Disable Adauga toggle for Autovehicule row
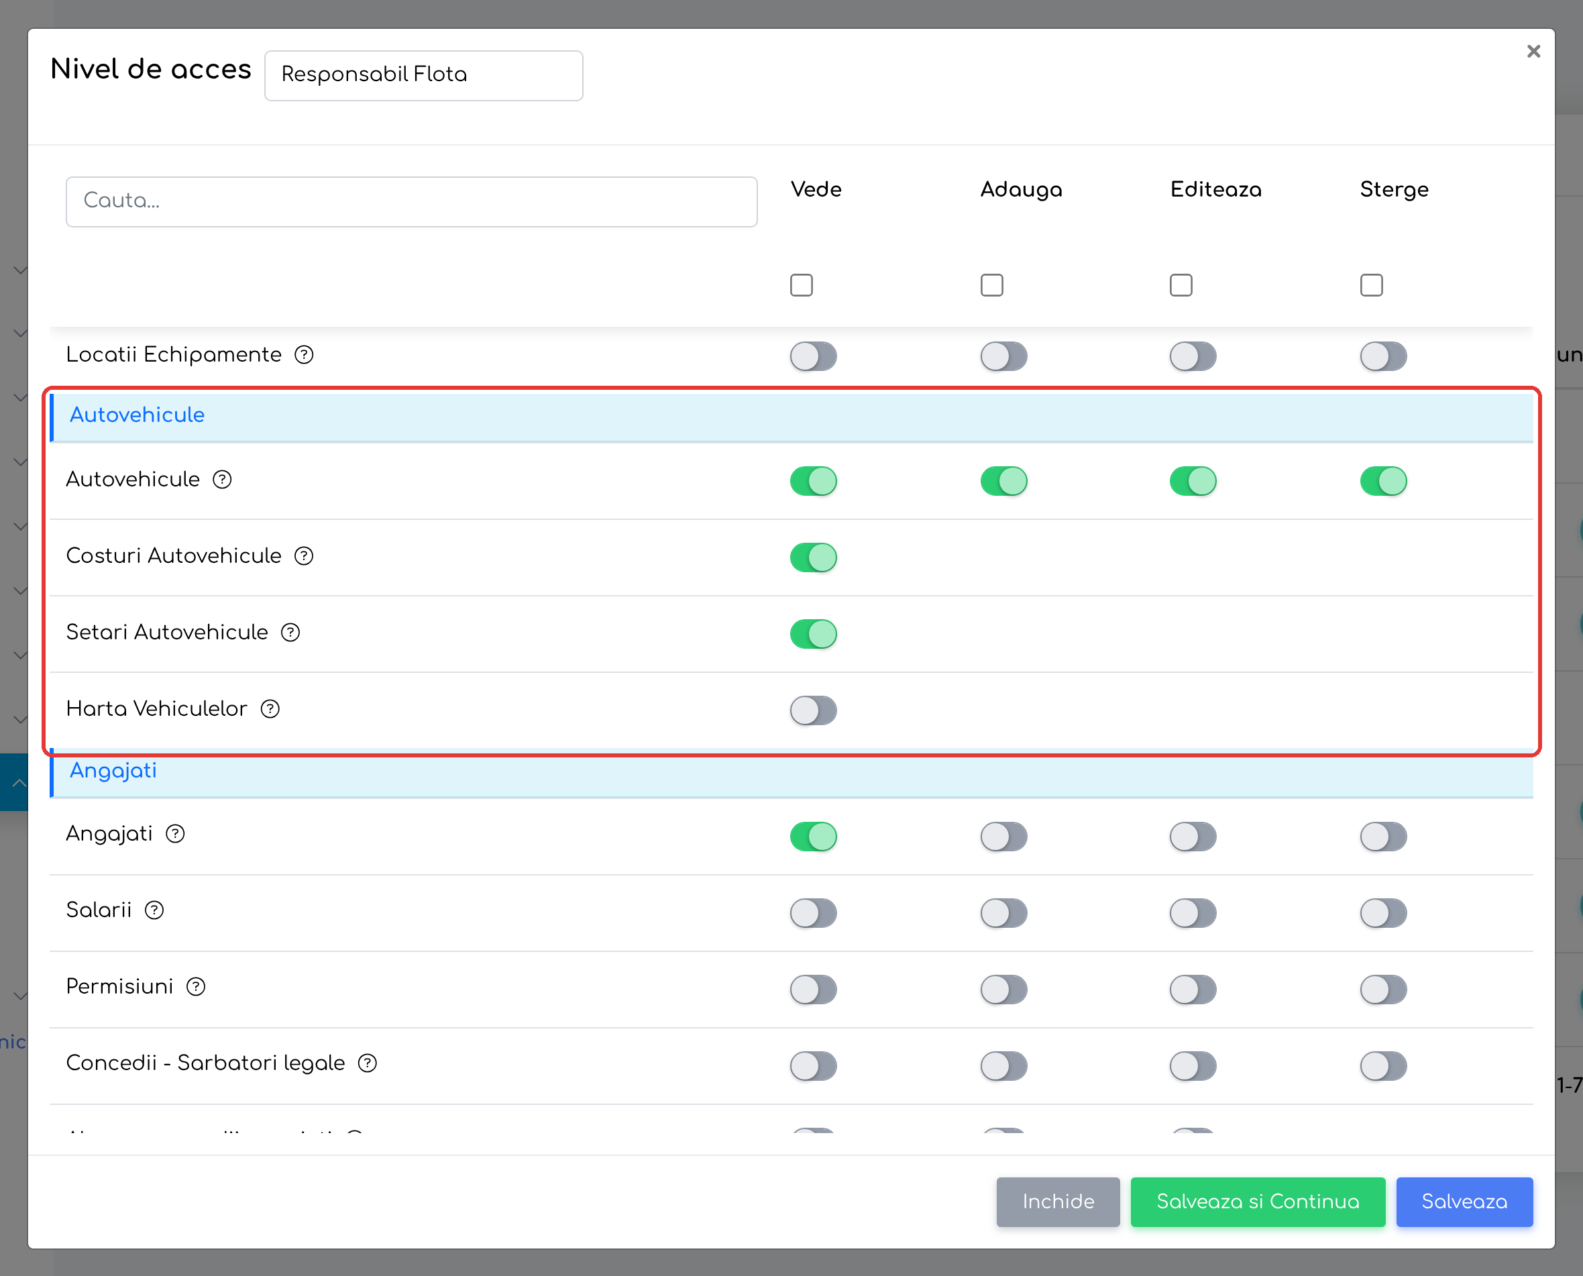This screenshot has height=1276, width=1583. pyautogui.click(x=1004, y=482)
